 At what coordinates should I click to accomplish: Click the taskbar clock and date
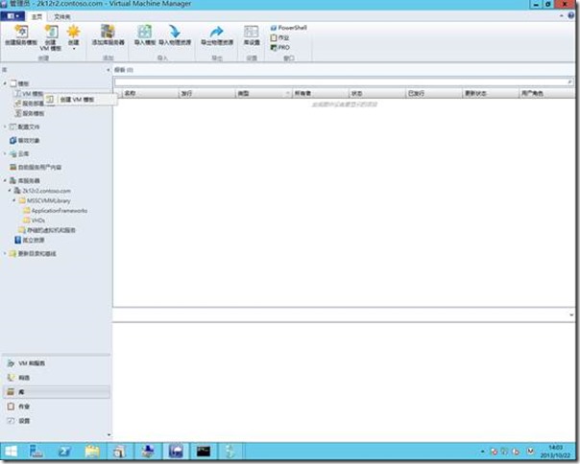tap(556, 452)
